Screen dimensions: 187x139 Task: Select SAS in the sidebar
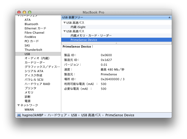pyautogui.click(x=27, y=45)
